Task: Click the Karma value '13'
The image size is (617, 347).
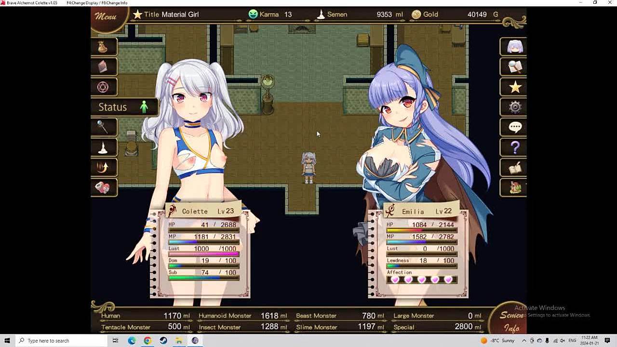Action: 288,14
